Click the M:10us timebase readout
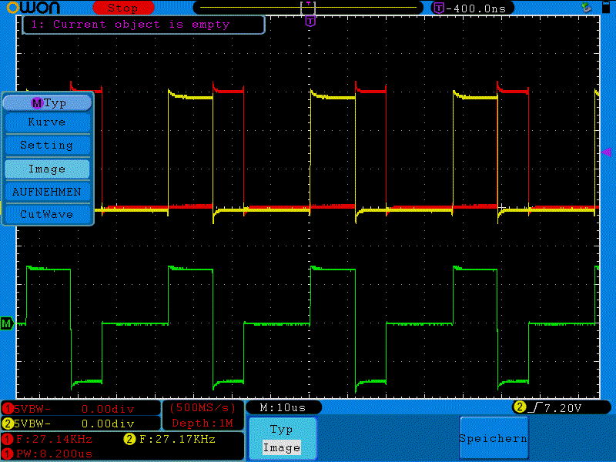616x462 pixels. tap(283, 408)
